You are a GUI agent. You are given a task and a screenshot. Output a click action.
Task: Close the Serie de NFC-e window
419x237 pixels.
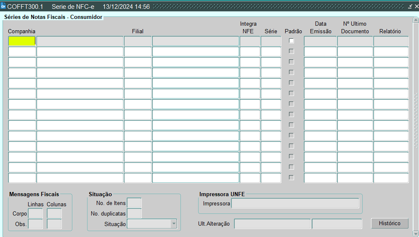(416, 6)
